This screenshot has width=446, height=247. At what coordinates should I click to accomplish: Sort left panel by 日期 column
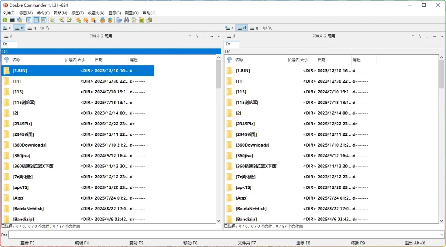[x=111, y=60]
